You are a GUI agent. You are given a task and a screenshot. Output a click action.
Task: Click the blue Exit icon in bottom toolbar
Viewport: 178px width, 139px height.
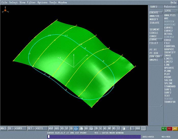76,128
